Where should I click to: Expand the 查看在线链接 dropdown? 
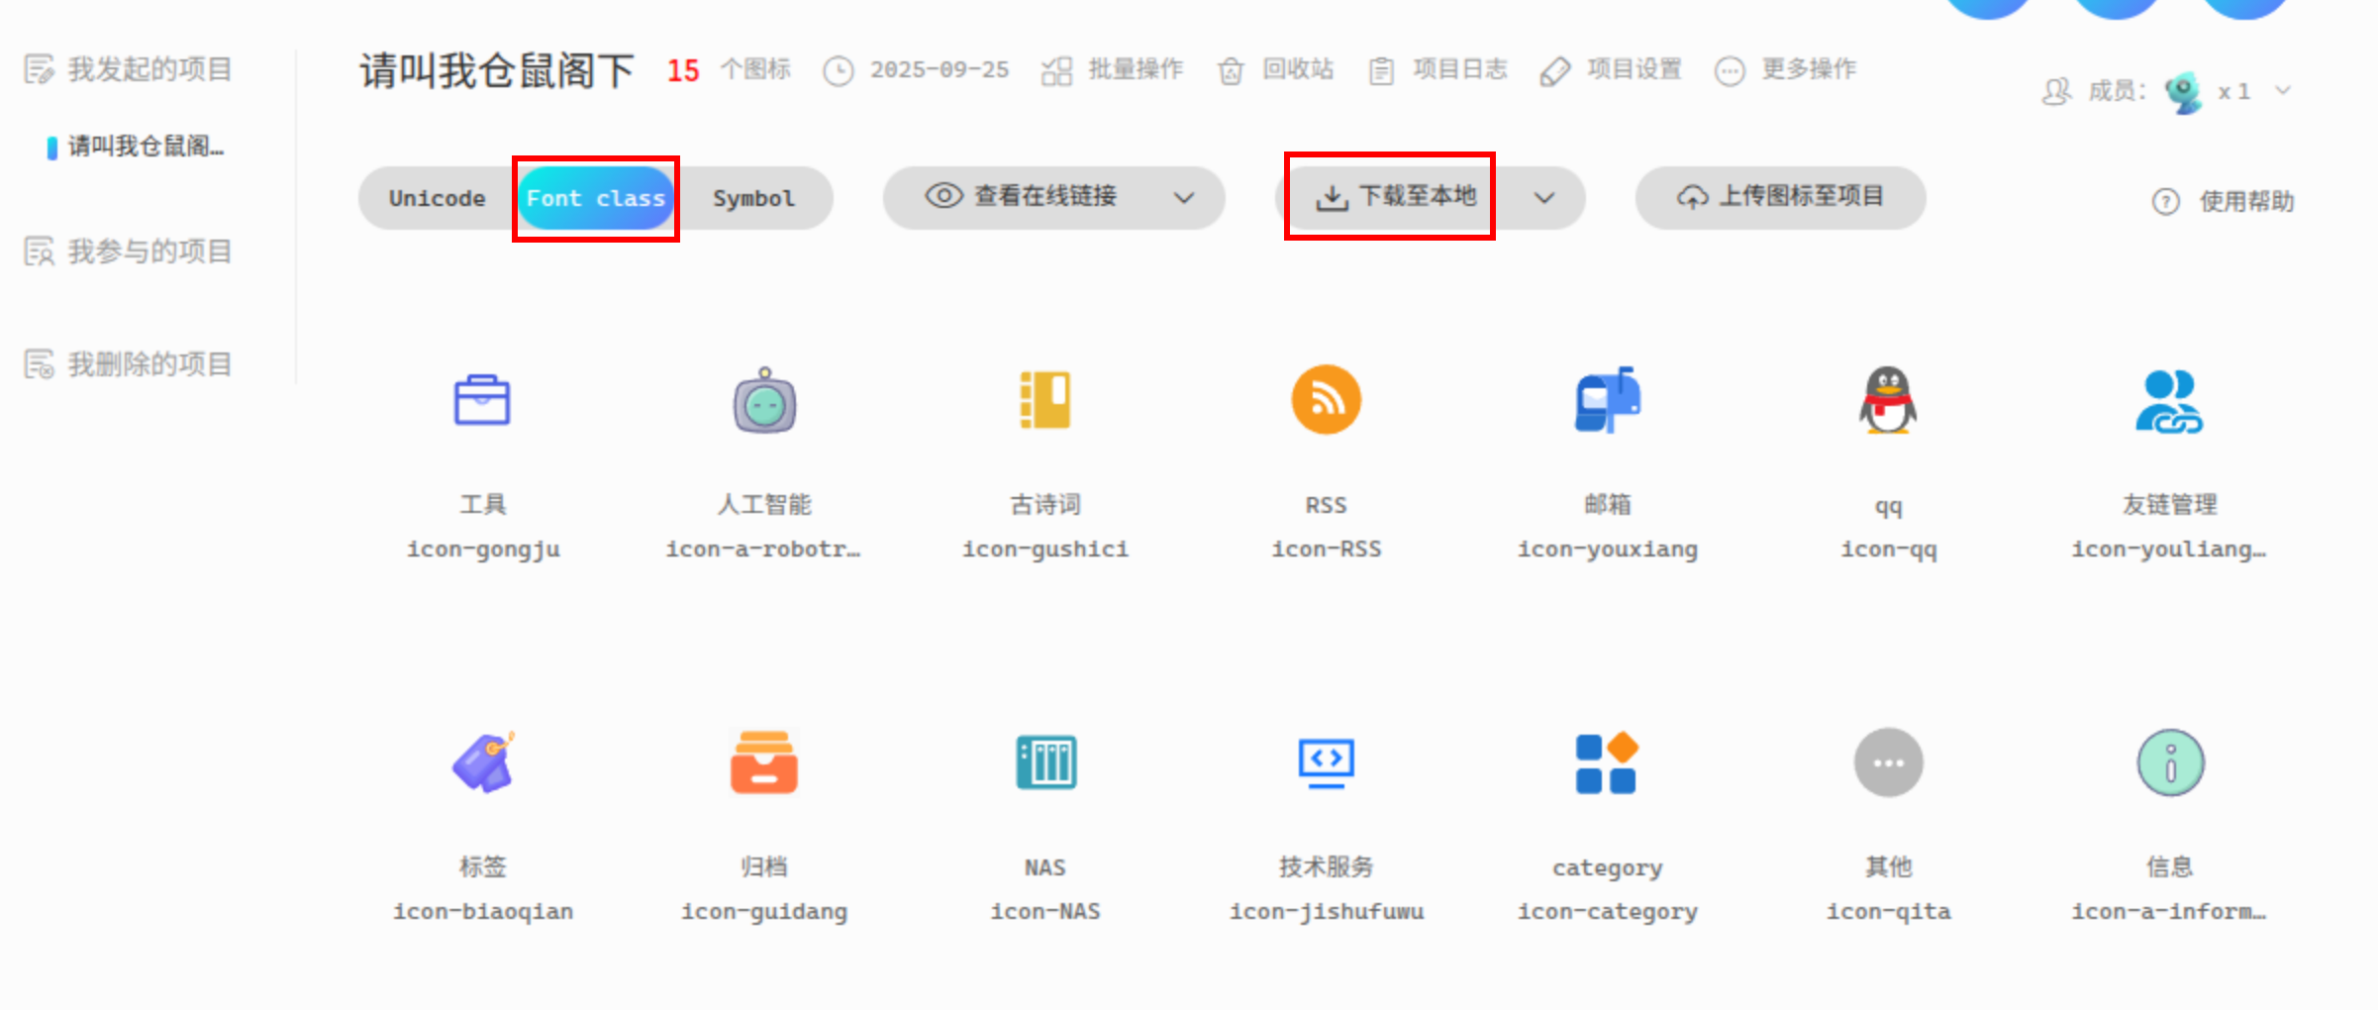[1183, 198]
